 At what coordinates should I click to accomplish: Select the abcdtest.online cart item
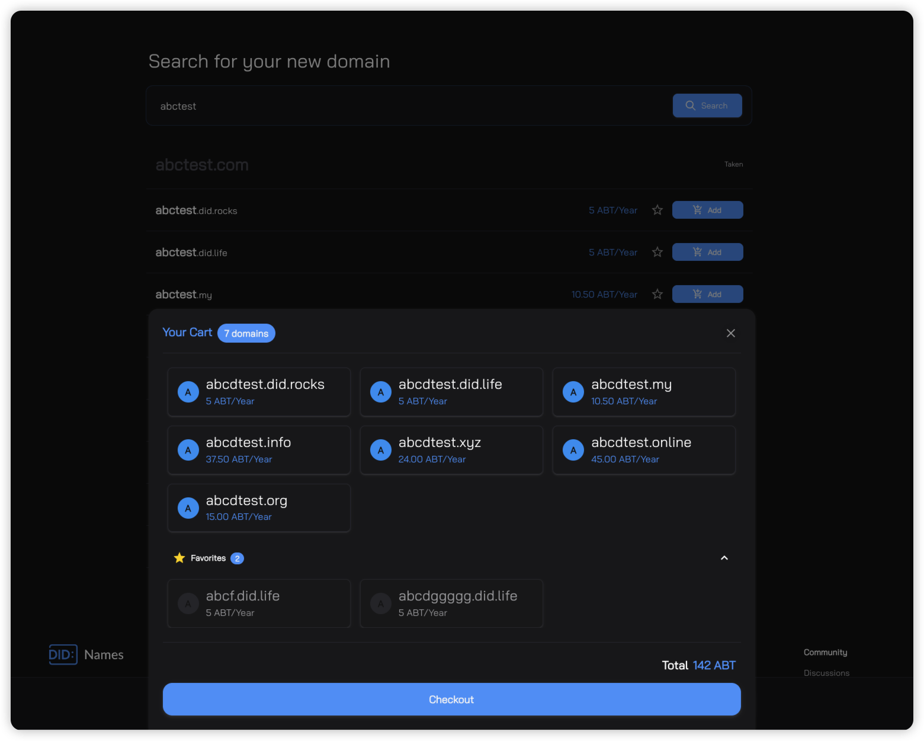[x=644, y=450]
